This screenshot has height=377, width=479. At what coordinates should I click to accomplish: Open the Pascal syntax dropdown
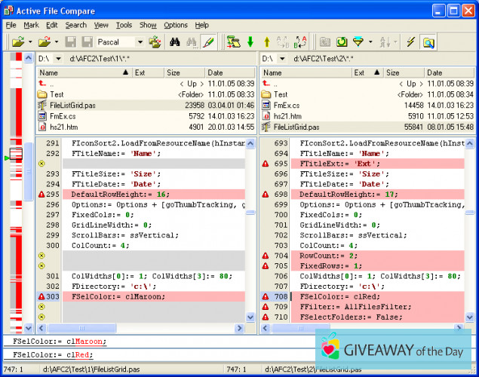[x=140, y=42]
